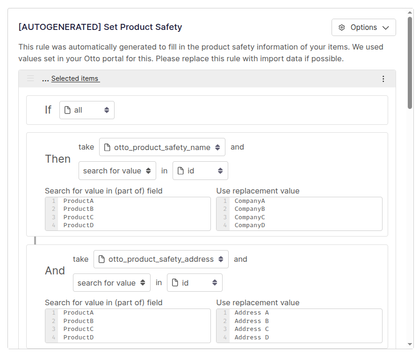Click the gear icon in Options button
Image resolution: width=419 pixels, height=359 pixels.
click(342, 28)
